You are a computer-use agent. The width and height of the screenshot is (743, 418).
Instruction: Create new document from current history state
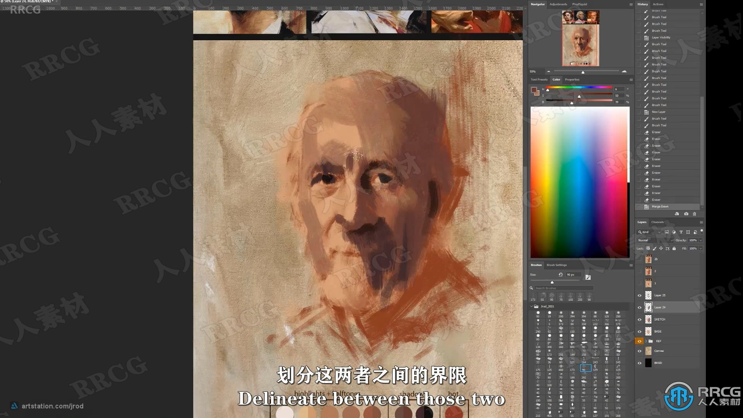coord(677,214)
